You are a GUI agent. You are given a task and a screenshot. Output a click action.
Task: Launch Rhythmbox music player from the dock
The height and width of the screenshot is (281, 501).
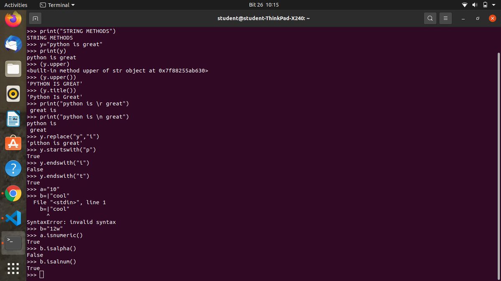pyautogui.click(x=13, y=94)
